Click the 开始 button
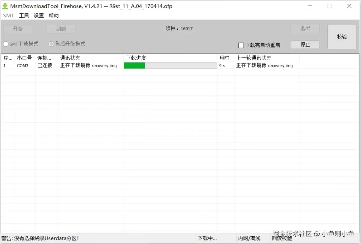Image resolution: width=361 pixels, height=244 pixels. point(18,29)
